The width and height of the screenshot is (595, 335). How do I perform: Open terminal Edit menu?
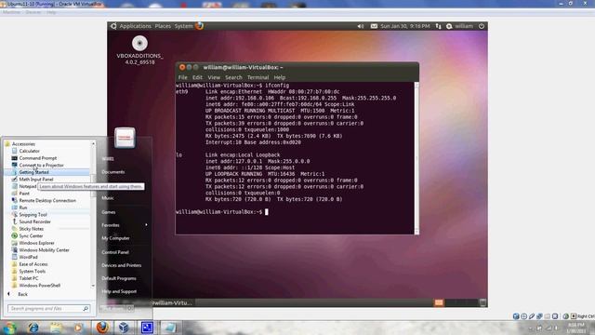[197, 77]
